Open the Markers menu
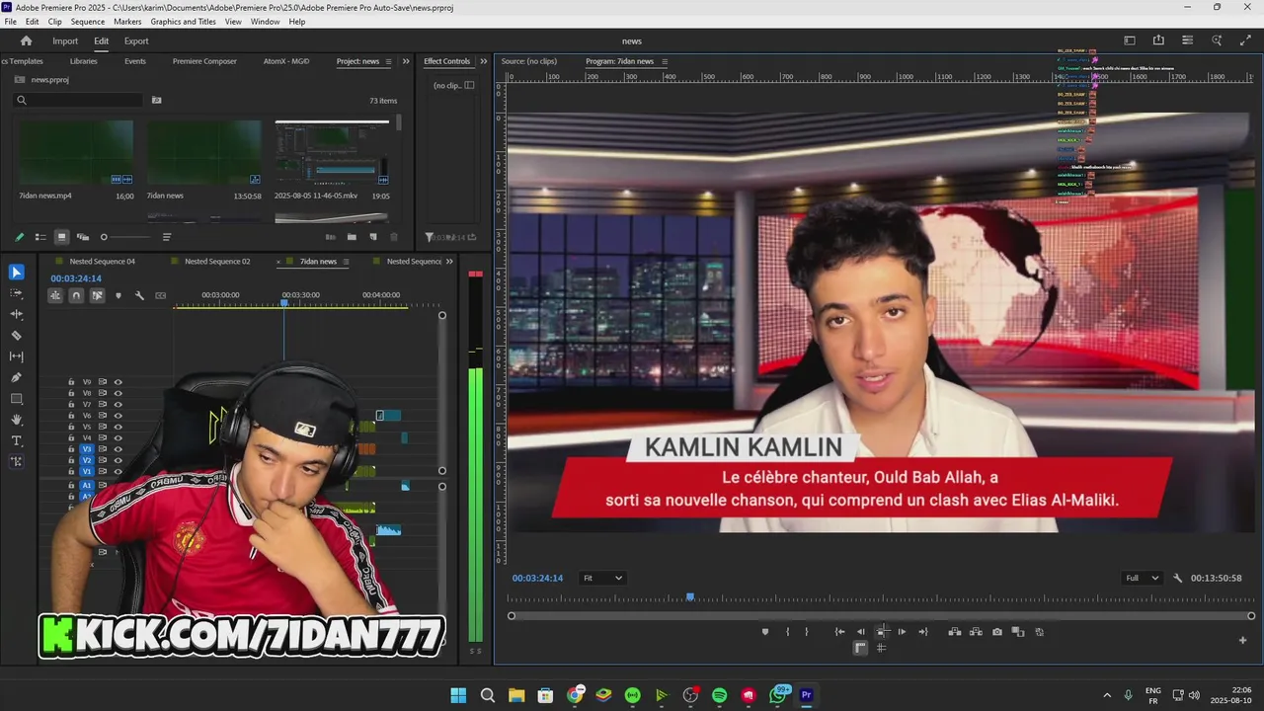Image resolution: width=1264 pixels, height=711 pixels. click(x=127, y=22)
